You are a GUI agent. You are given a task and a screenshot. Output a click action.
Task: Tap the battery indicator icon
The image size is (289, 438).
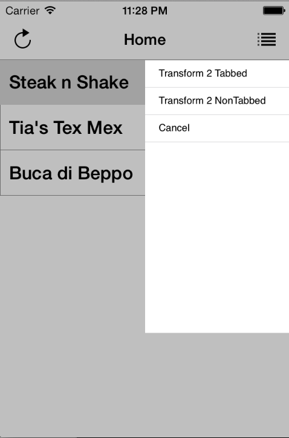tap(274, 11)
